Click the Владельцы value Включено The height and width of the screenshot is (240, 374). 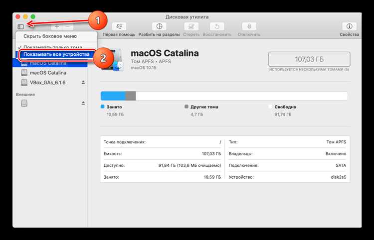coord(336,154)
